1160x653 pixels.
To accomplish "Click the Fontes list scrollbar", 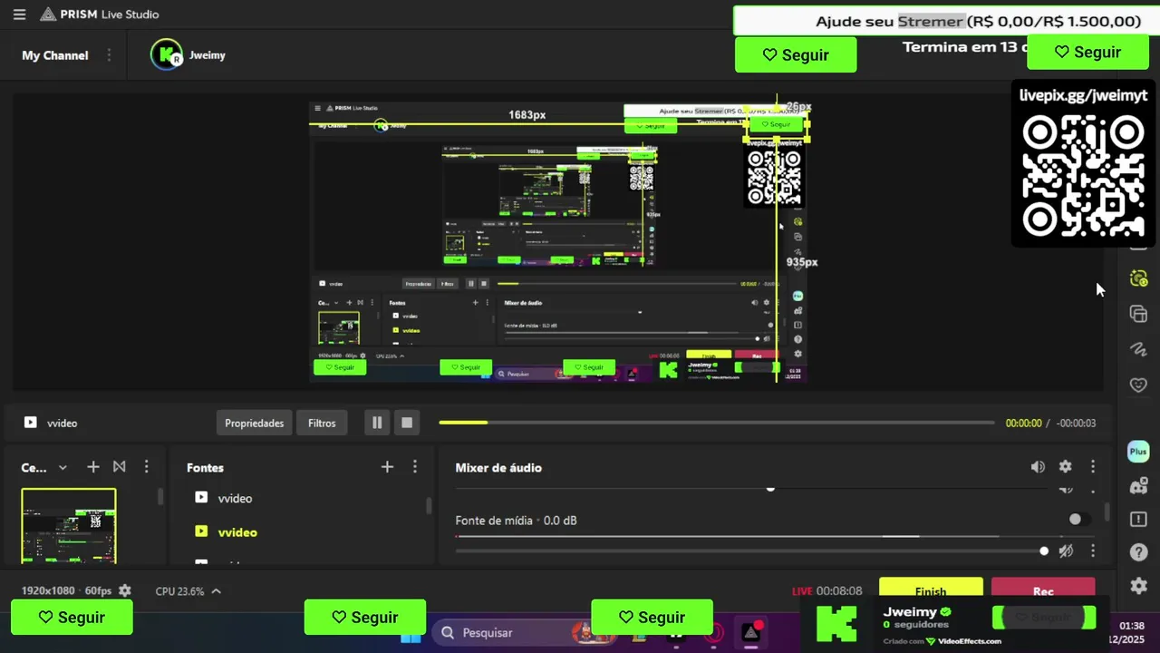I will [430, 505].
